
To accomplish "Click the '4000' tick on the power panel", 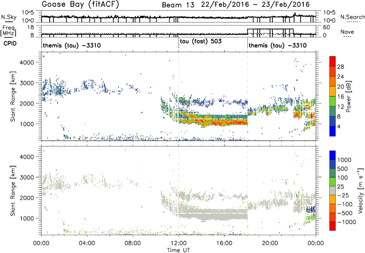I will [x=26, y=63].
